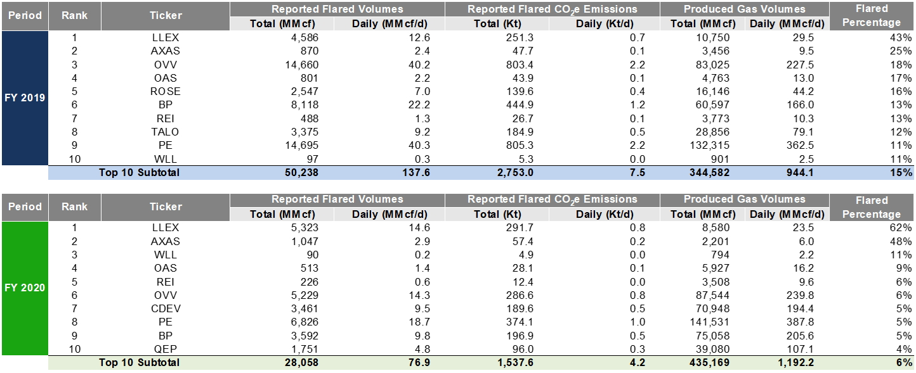Click the FY 2020 period label
Image resolution: width=916 pixels, height=373 pixels.
(24, 288)
